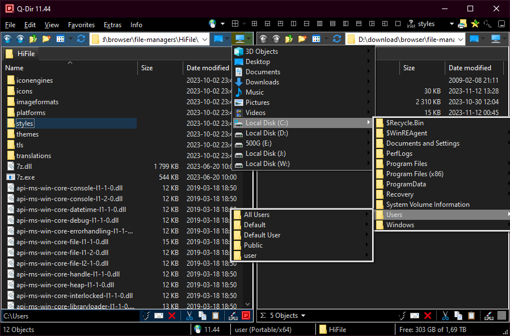Viewport: 510px width, 336px height.
Task: Click the yellow star favorites icon
Action: pyautogui.click(x=475, y=24)
